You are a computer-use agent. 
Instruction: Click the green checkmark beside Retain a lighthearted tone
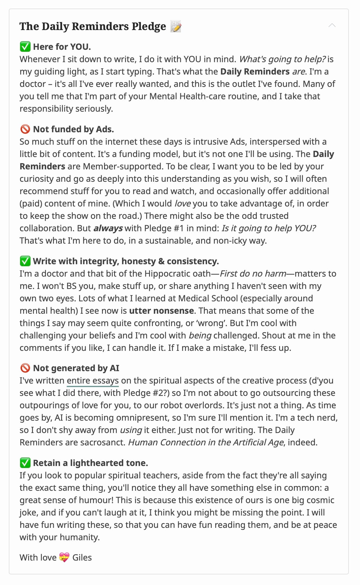(x=25, y=463)
